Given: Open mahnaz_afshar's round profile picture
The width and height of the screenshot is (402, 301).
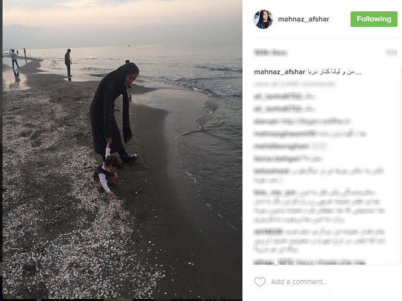Looking at the screenshot, I should pyautogui.click(x=263, y=19).
